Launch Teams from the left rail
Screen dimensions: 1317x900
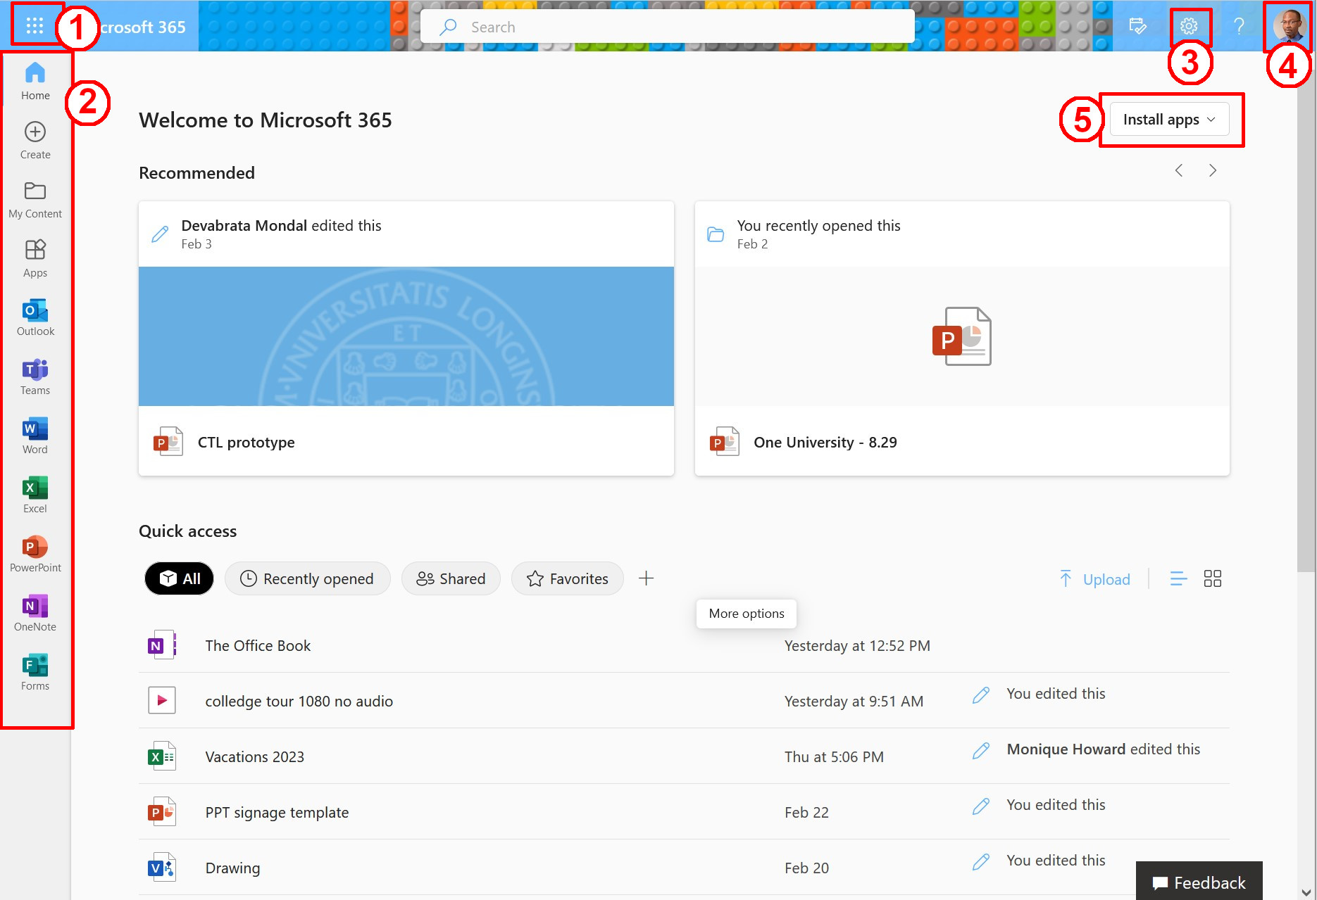tap(35, 376)
